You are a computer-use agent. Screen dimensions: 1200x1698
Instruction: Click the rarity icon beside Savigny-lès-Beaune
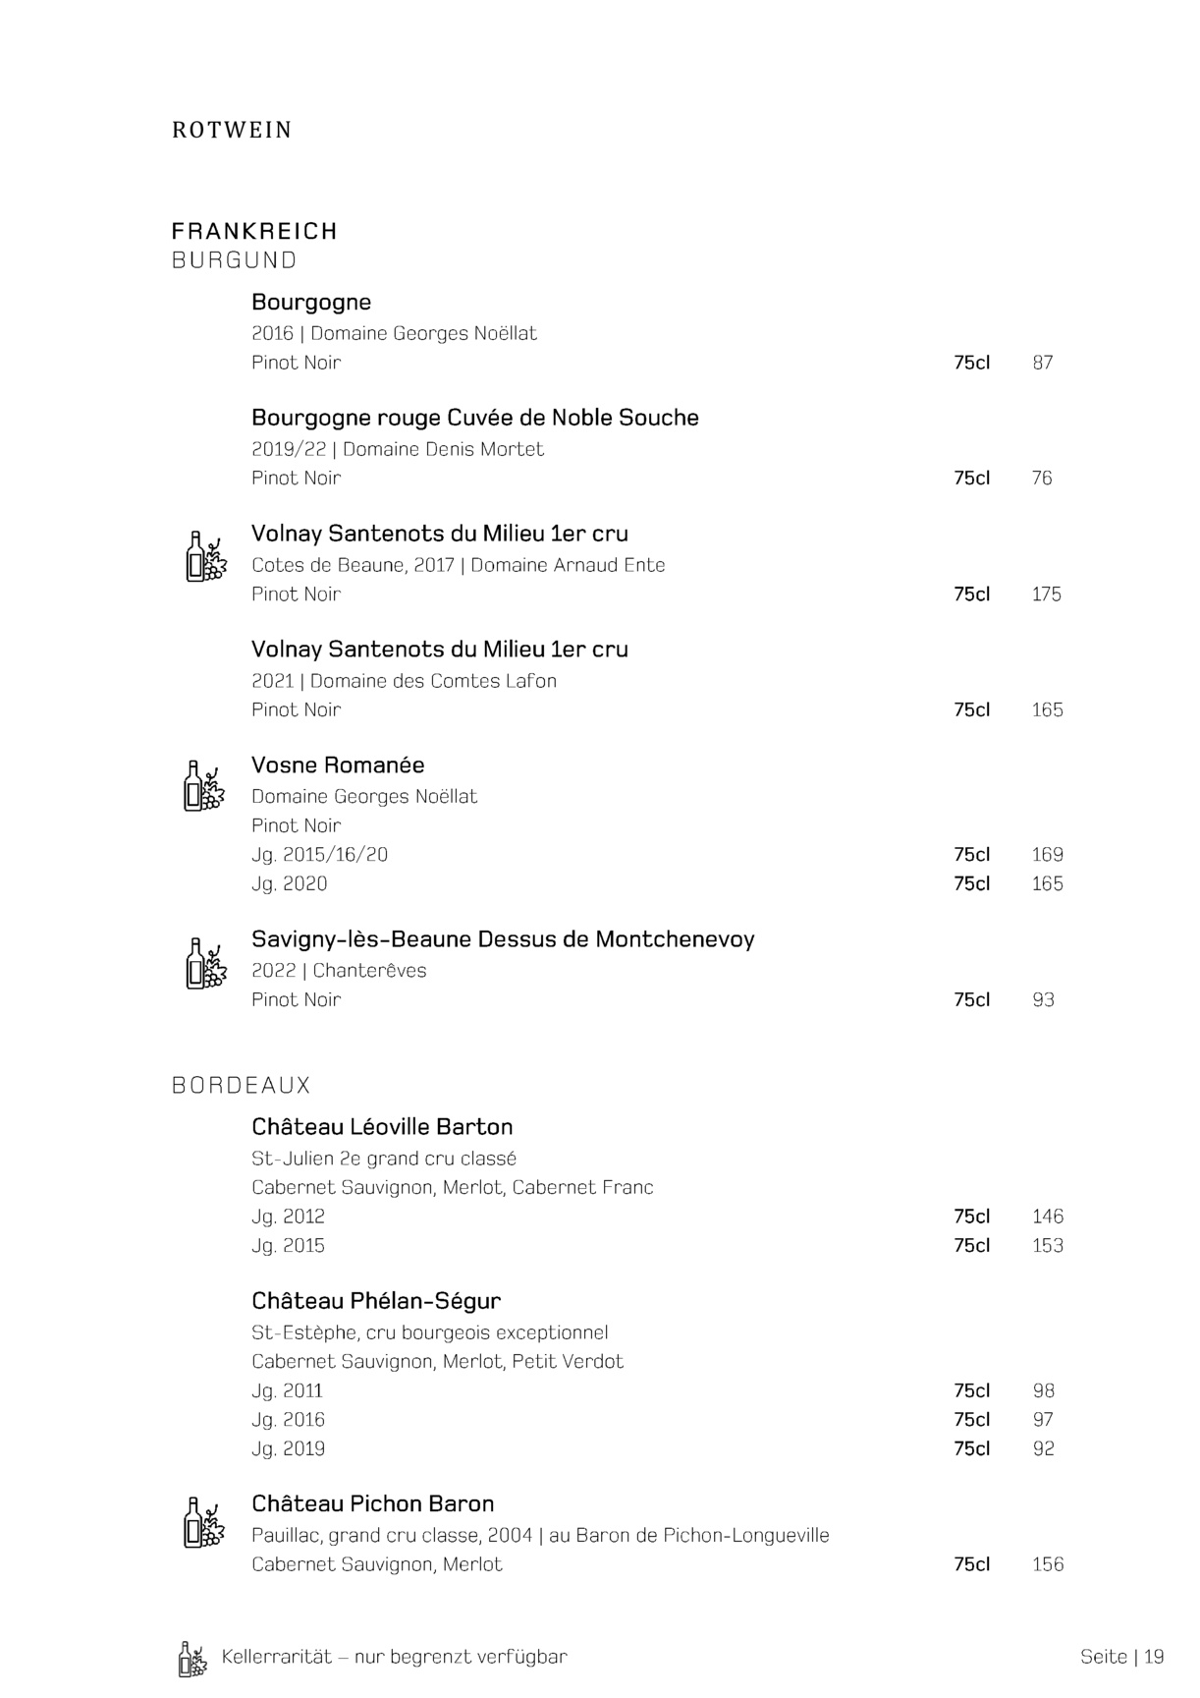point(205,963)
